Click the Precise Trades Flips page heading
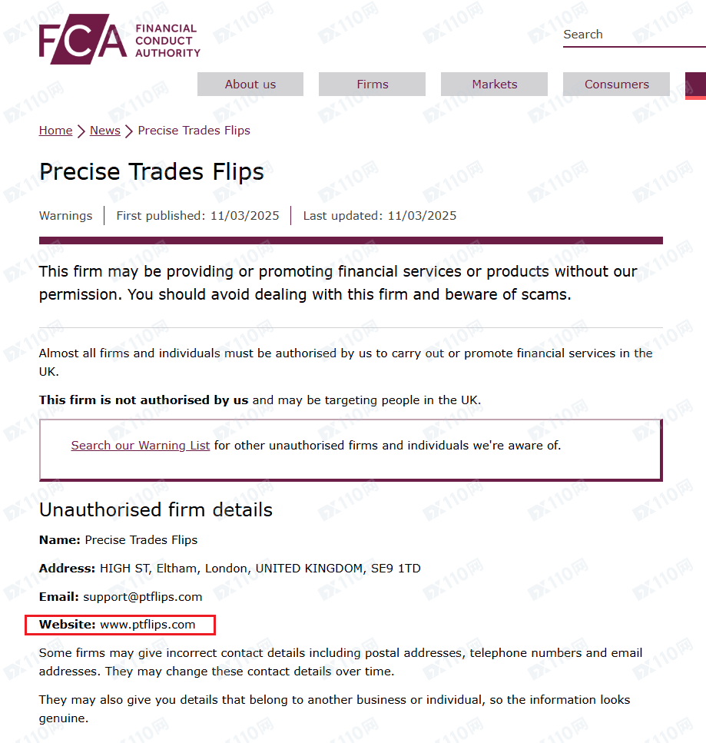The image size is (706, 743). [x=151, y=171]
